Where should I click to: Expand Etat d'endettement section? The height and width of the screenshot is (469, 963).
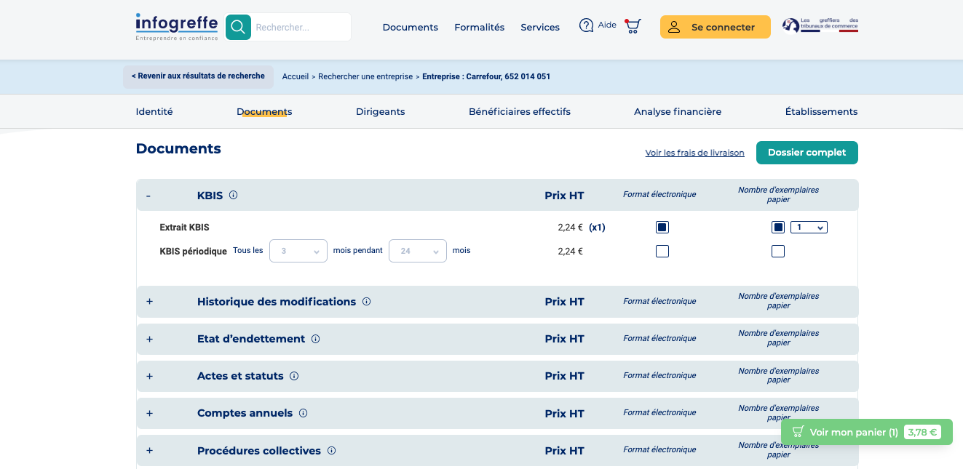coord(149,339)
